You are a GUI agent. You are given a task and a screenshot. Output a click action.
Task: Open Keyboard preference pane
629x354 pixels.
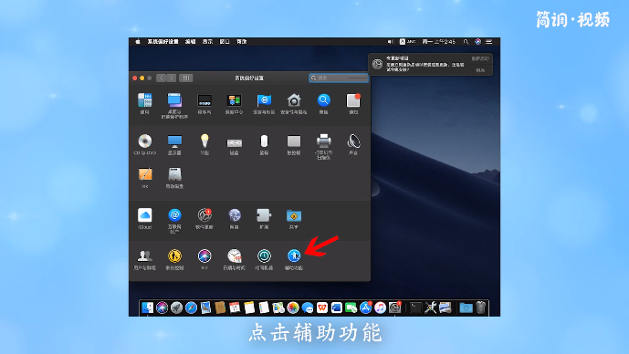[235, 142]
